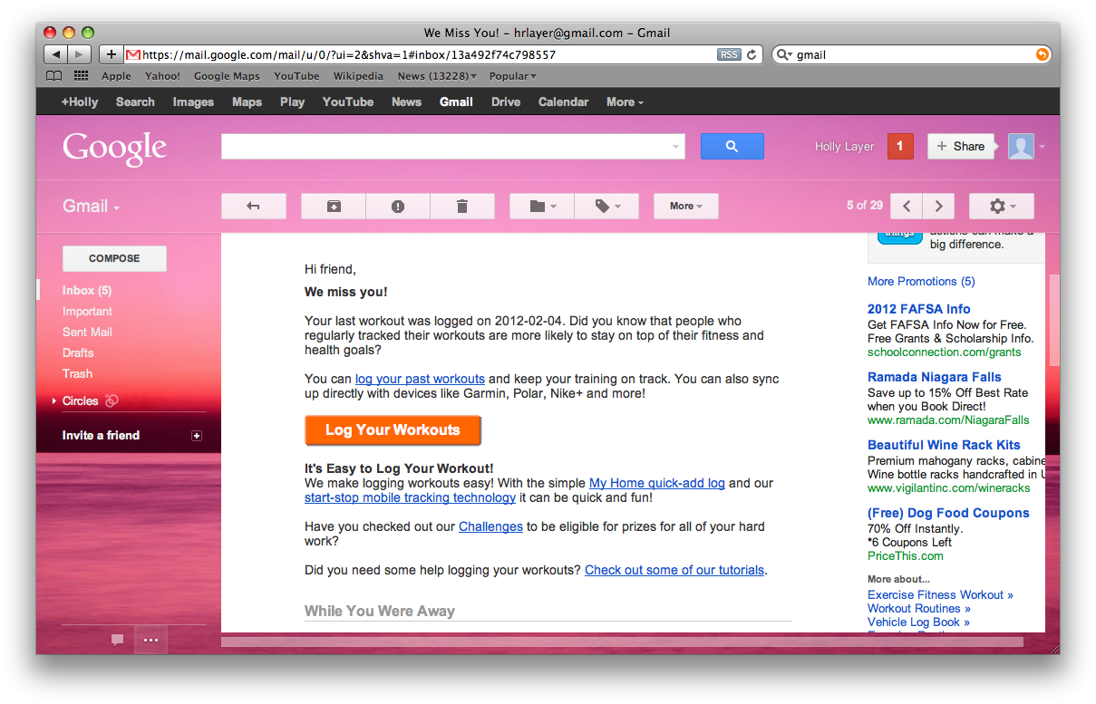Click the blue search magnifier button
1096x704 pixels.
pyautogui.click(x=732, y=147)
